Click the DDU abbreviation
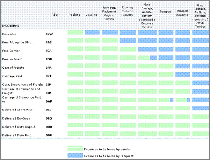This screenshot has height=160, width=210. [49, 127]
